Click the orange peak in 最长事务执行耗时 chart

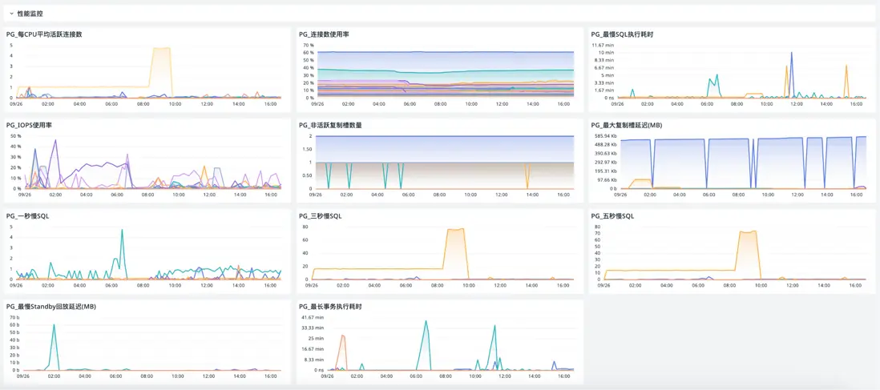click(342, 336)
